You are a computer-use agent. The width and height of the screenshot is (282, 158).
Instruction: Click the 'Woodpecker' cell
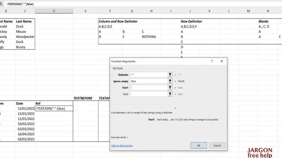[x=25, y=37]
